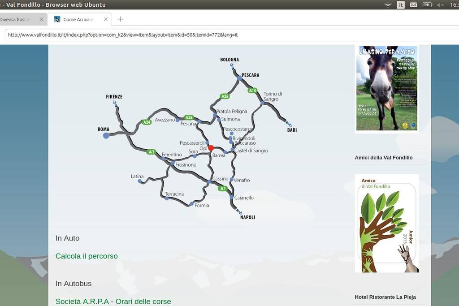This screenshot has width=459, height=306.
Task: Click the ROMA blue dot on the map
Action: pos(106,135)
